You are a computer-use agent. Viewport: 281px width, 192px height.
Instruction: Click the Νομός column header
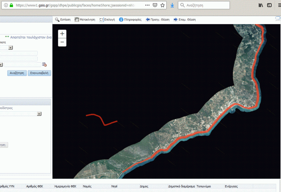(x=87, y=186)
